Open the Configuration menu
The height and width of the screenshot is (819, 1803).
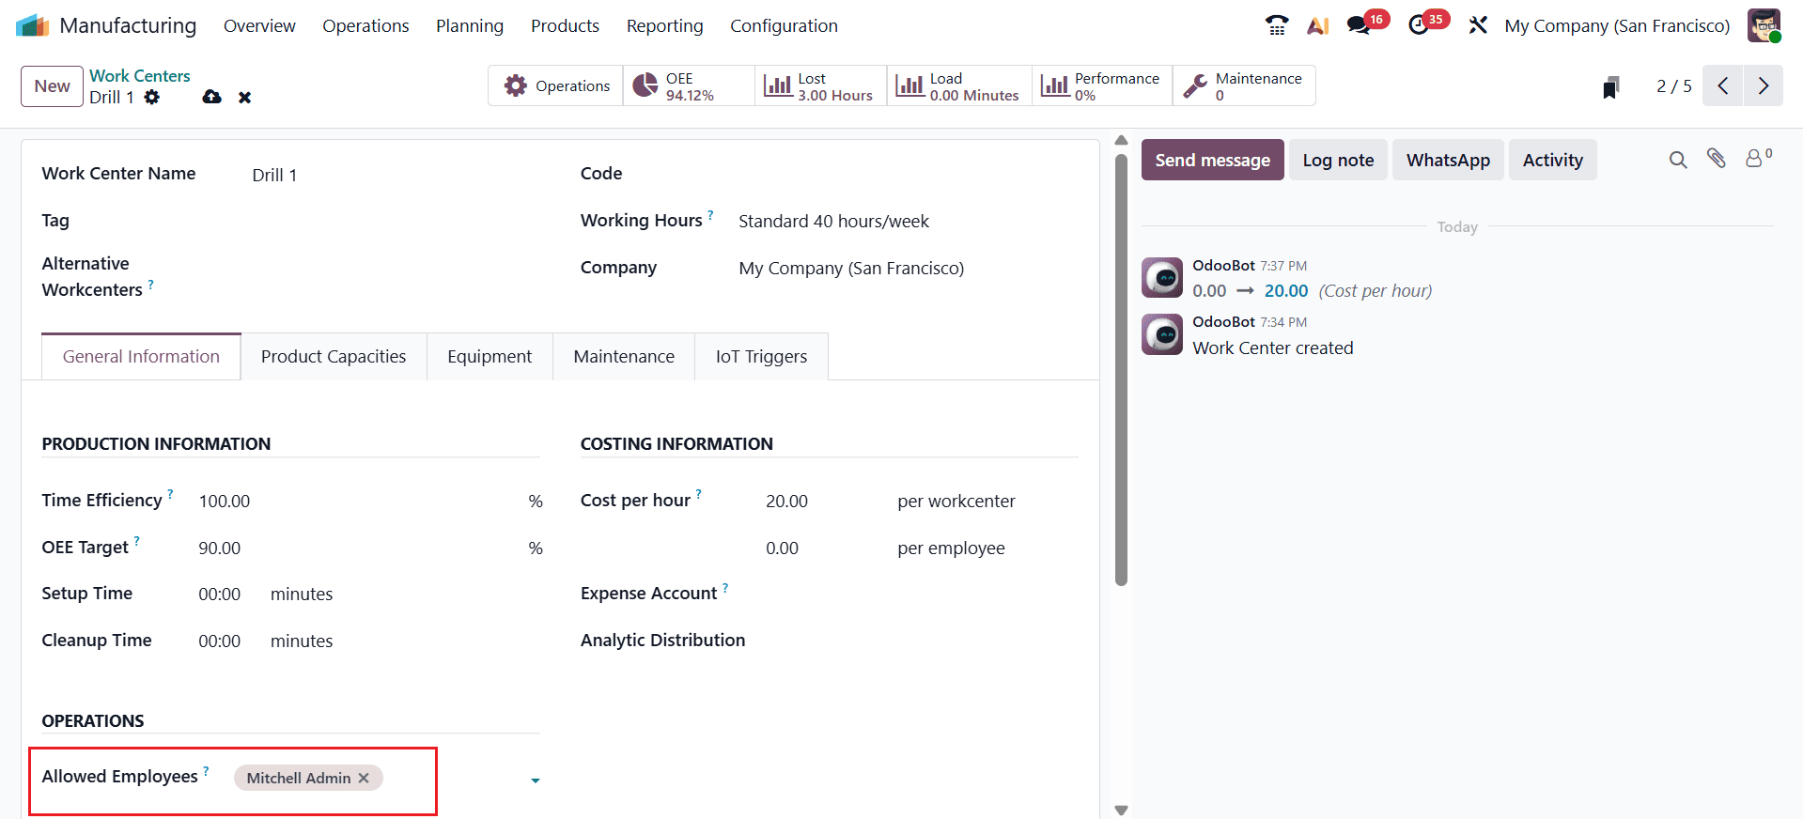[784, 25]
